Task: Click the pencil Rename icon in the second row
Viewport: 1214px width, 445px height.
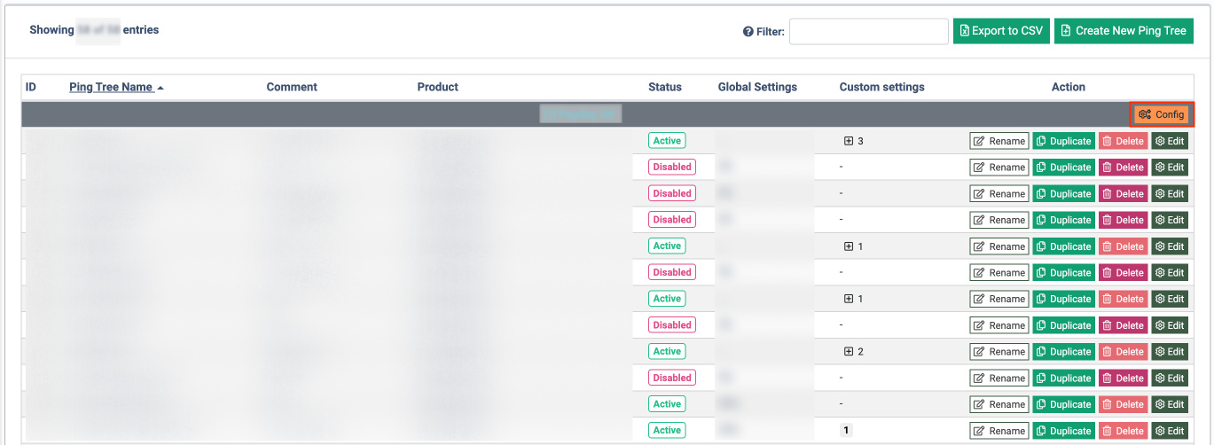Action: [x=979, y=168]
